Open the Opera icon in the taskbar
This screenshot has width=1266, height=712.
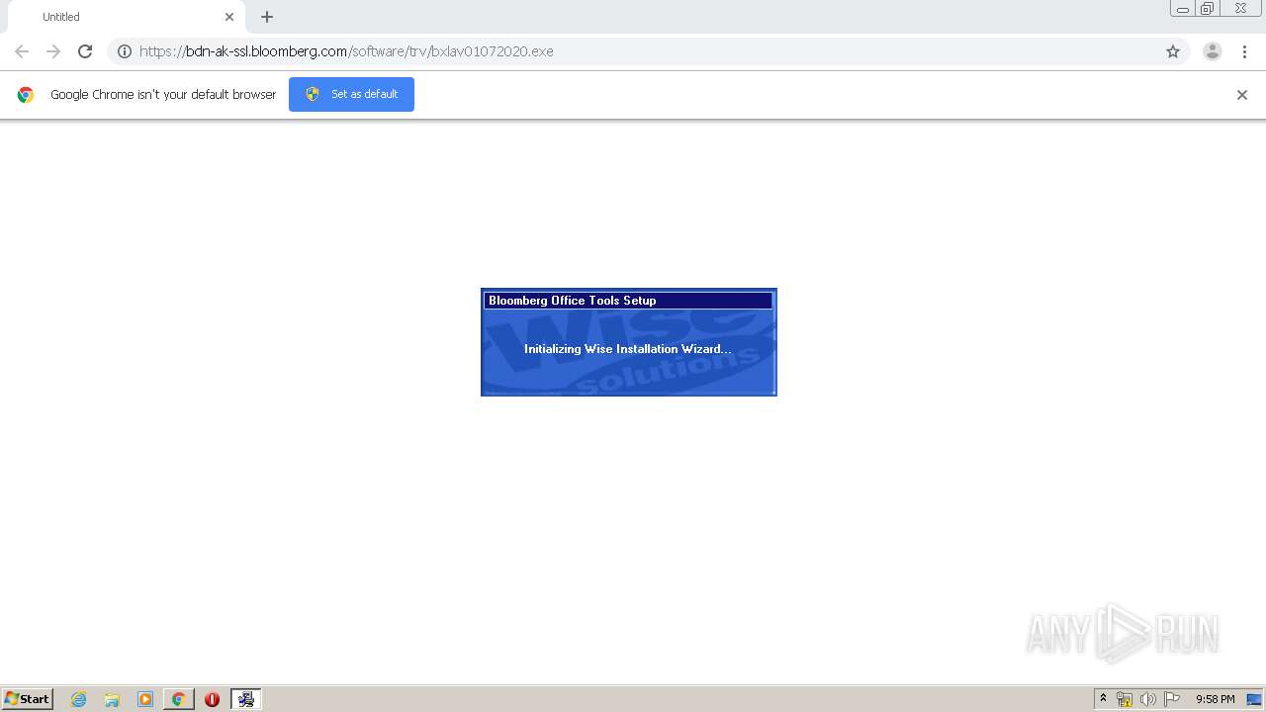[212, 699]
